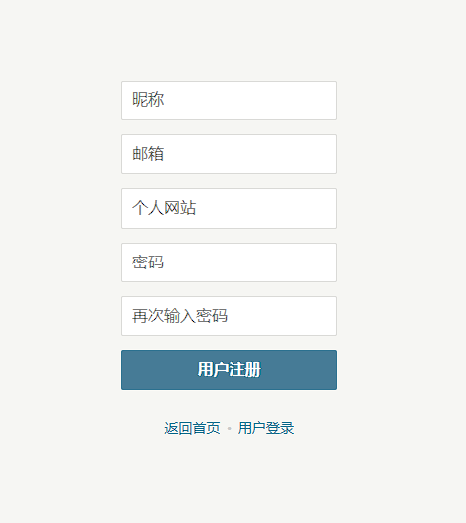Image resolution: width=466 pixels, height=523 pixels.
Task: Click the repeat-password text box
Action: click(x=229, y=316)
